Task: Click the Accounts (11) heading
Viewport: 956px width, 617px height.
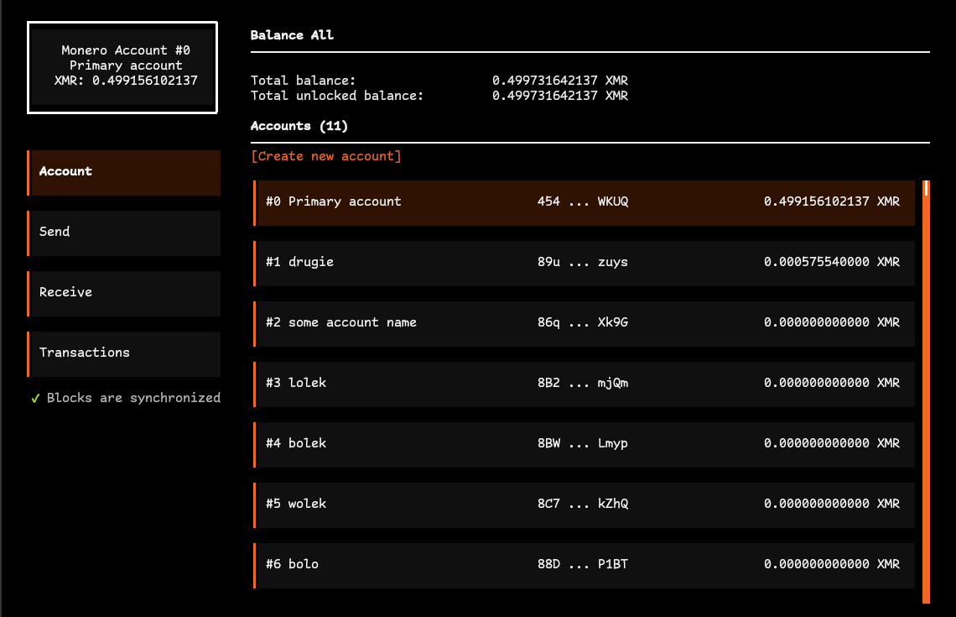Action: point(299,126)
